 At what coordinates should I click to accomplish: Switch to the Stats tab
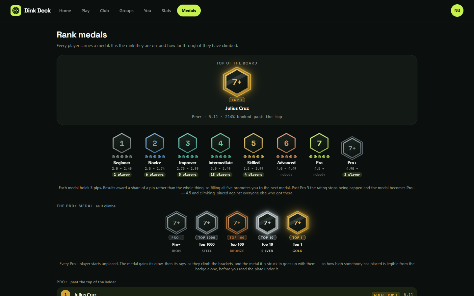point(166,11)
